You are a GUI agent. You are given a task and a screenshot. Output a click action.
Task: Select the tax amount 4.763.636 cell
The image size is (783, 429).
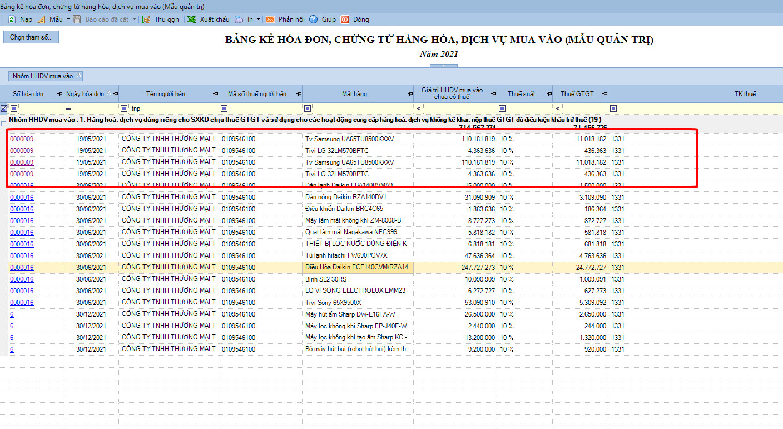point(581,256)
